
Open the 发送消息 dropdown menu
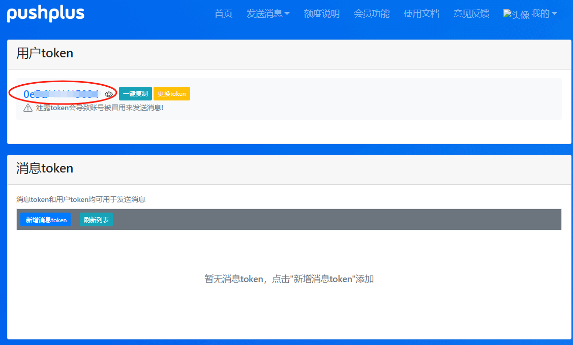[x=268, y=14]
